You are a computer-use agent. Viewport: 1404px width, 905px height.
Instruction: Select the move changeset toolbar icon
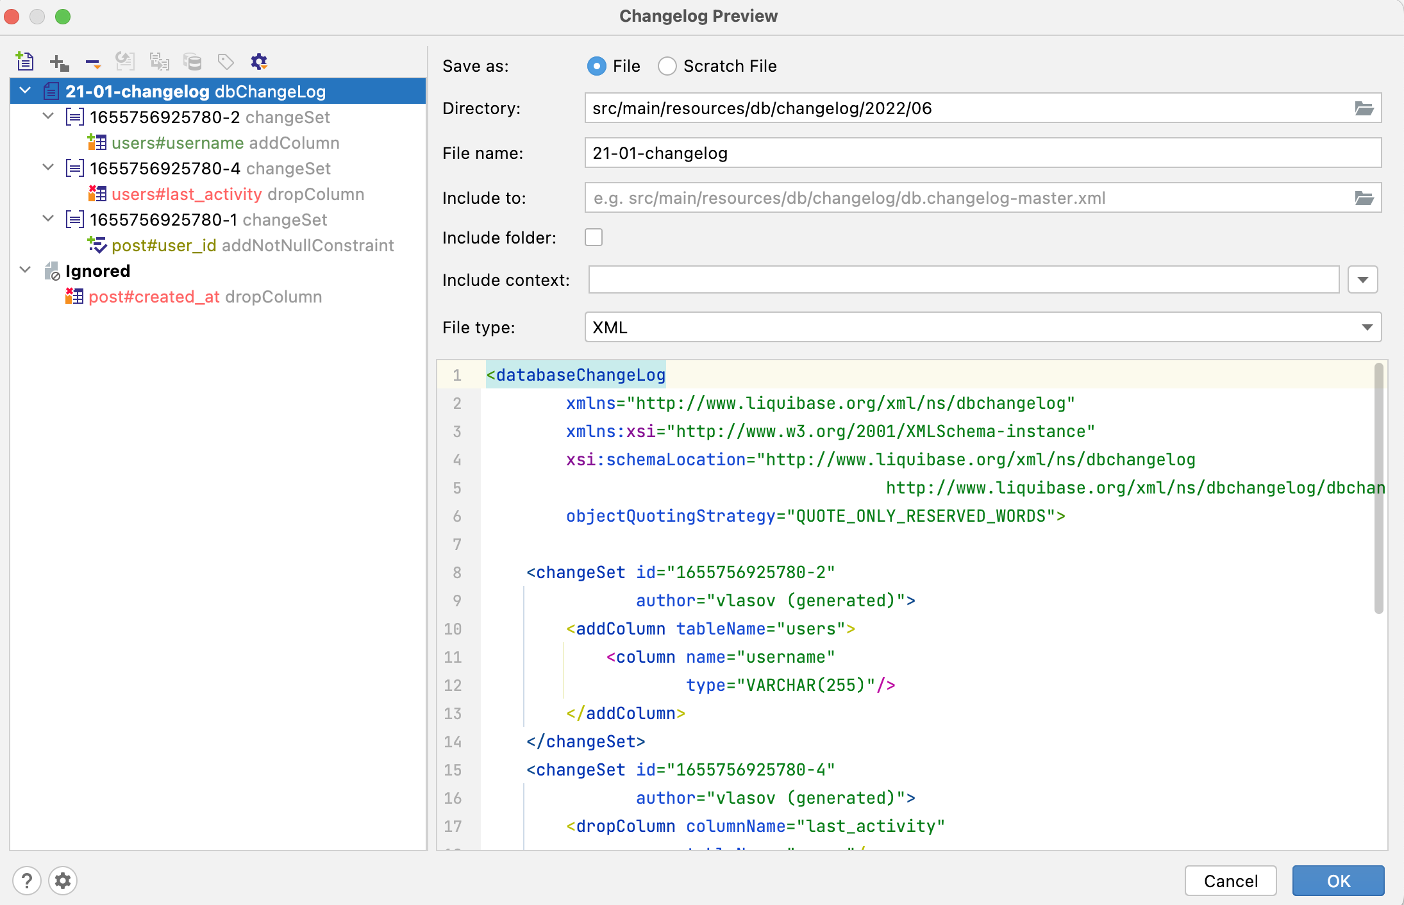pyautogui.click(x=126, y=62)
